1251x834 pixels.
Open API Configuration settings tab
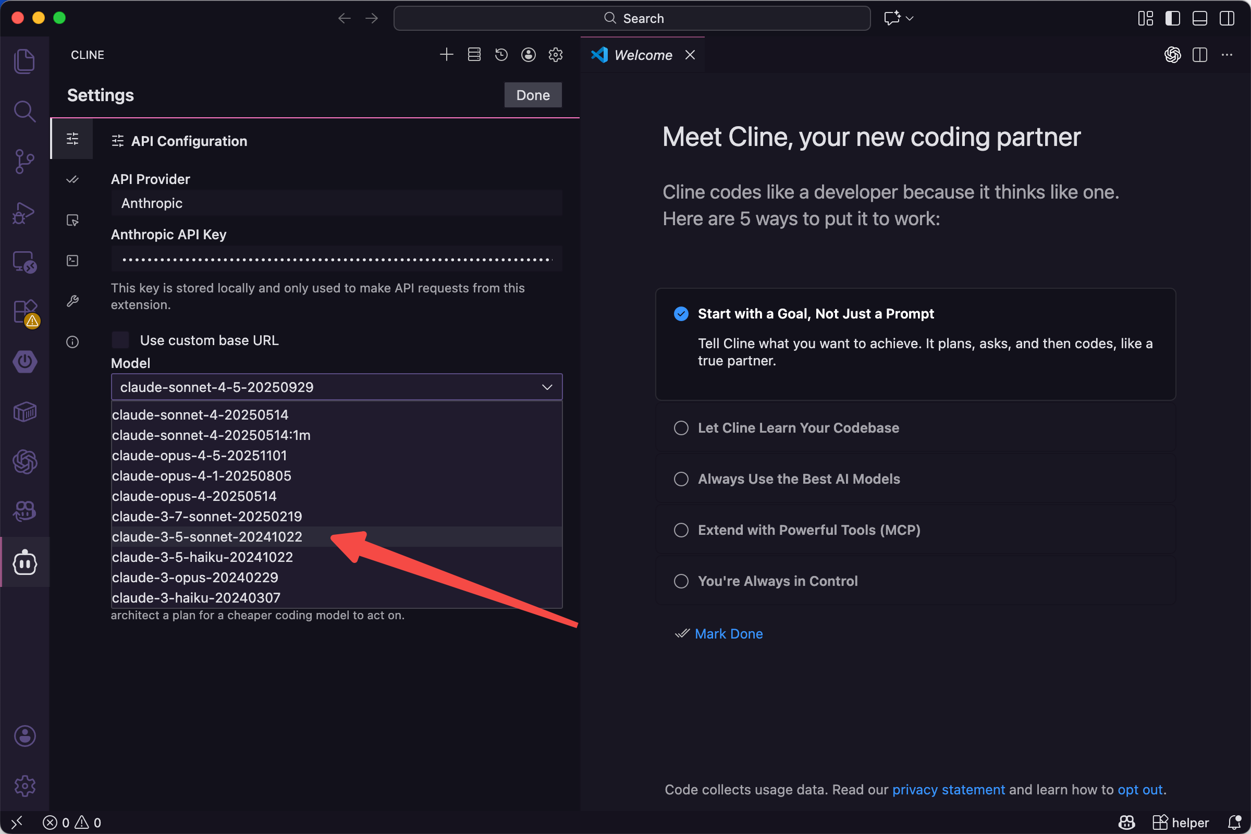(72, 139)
